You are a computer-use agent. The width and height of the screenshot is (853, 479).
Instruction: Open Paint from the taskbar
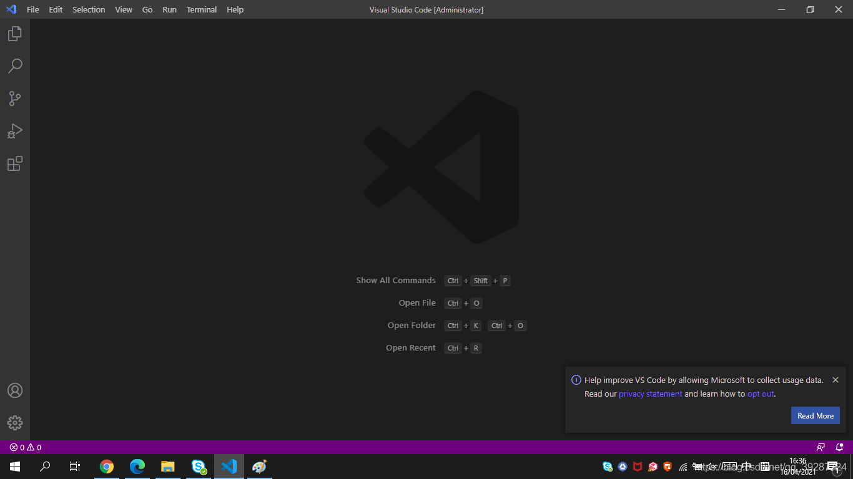click(x=259, y=467)
